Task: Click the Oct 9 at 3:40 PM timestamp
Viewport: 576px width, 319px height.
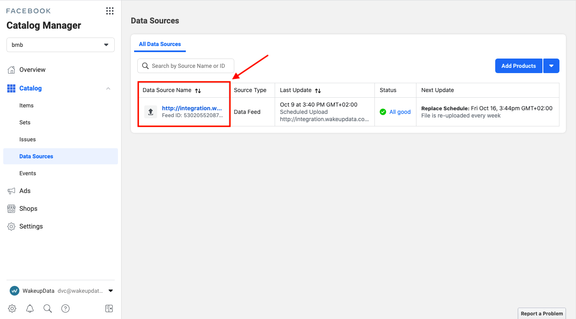Action: [319, 105]
